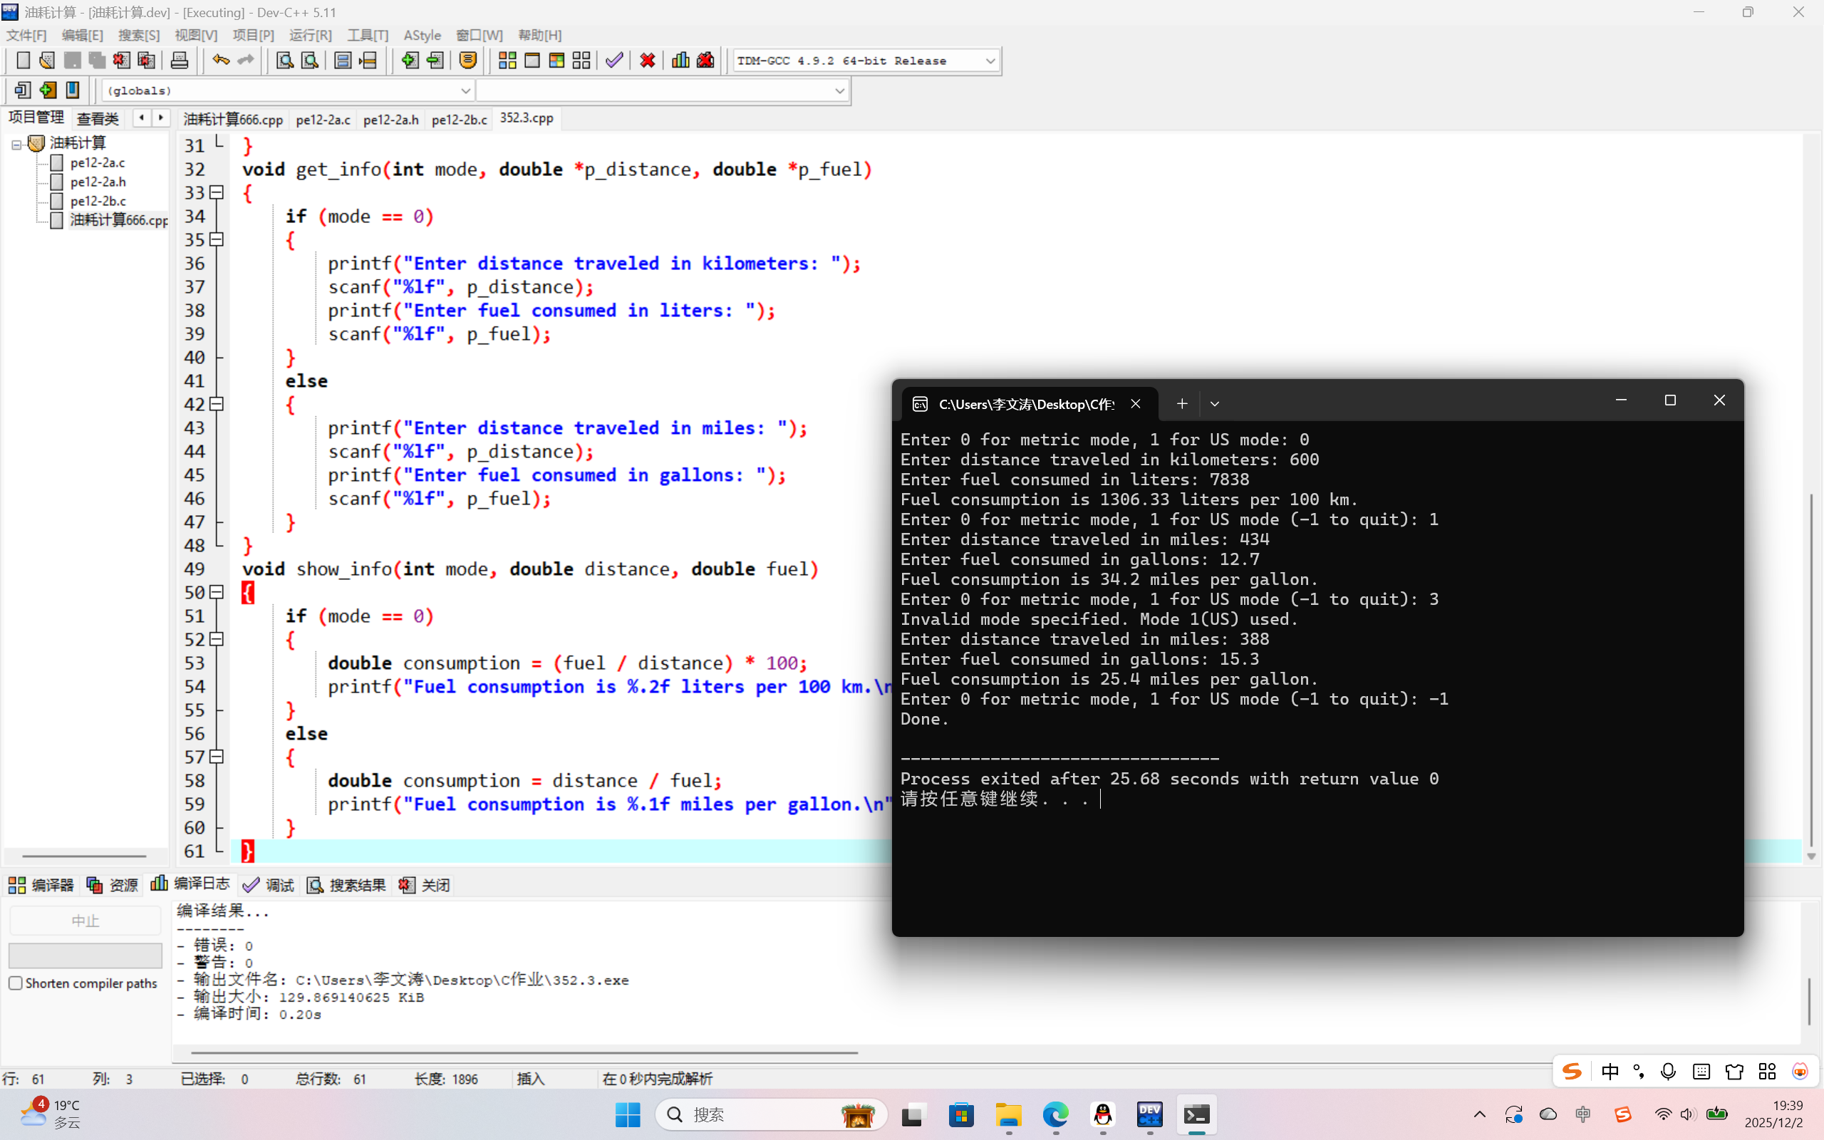Open the TDM-GCC compiler set dropdown
The width and height of the screenshot is (1824, 1140).
(990, 61)
